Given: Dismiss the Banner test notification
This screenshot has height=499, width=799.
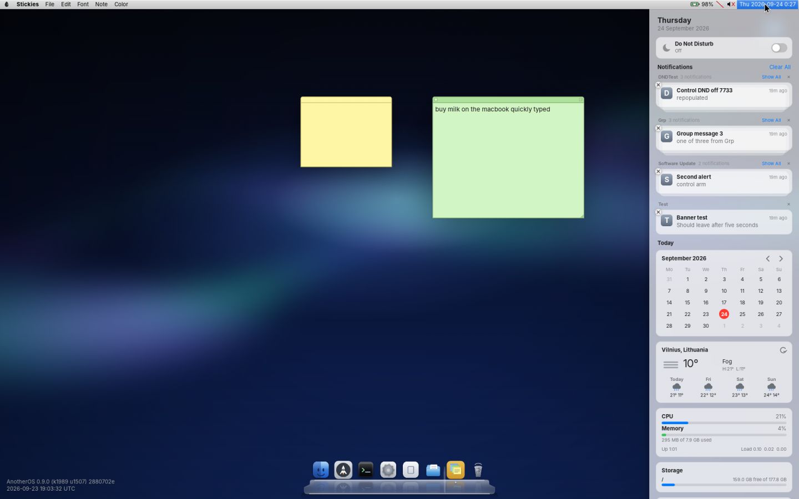Looking at the screenshot, I should [x=658, y=212].
